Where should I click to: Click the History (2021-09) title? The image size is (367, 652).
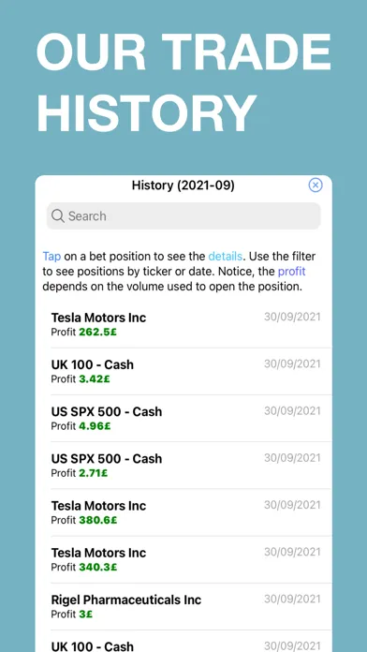pyautogui.click(x=183, y=185)
